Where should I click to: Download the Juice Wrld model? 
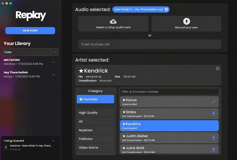tap(213, 149)
